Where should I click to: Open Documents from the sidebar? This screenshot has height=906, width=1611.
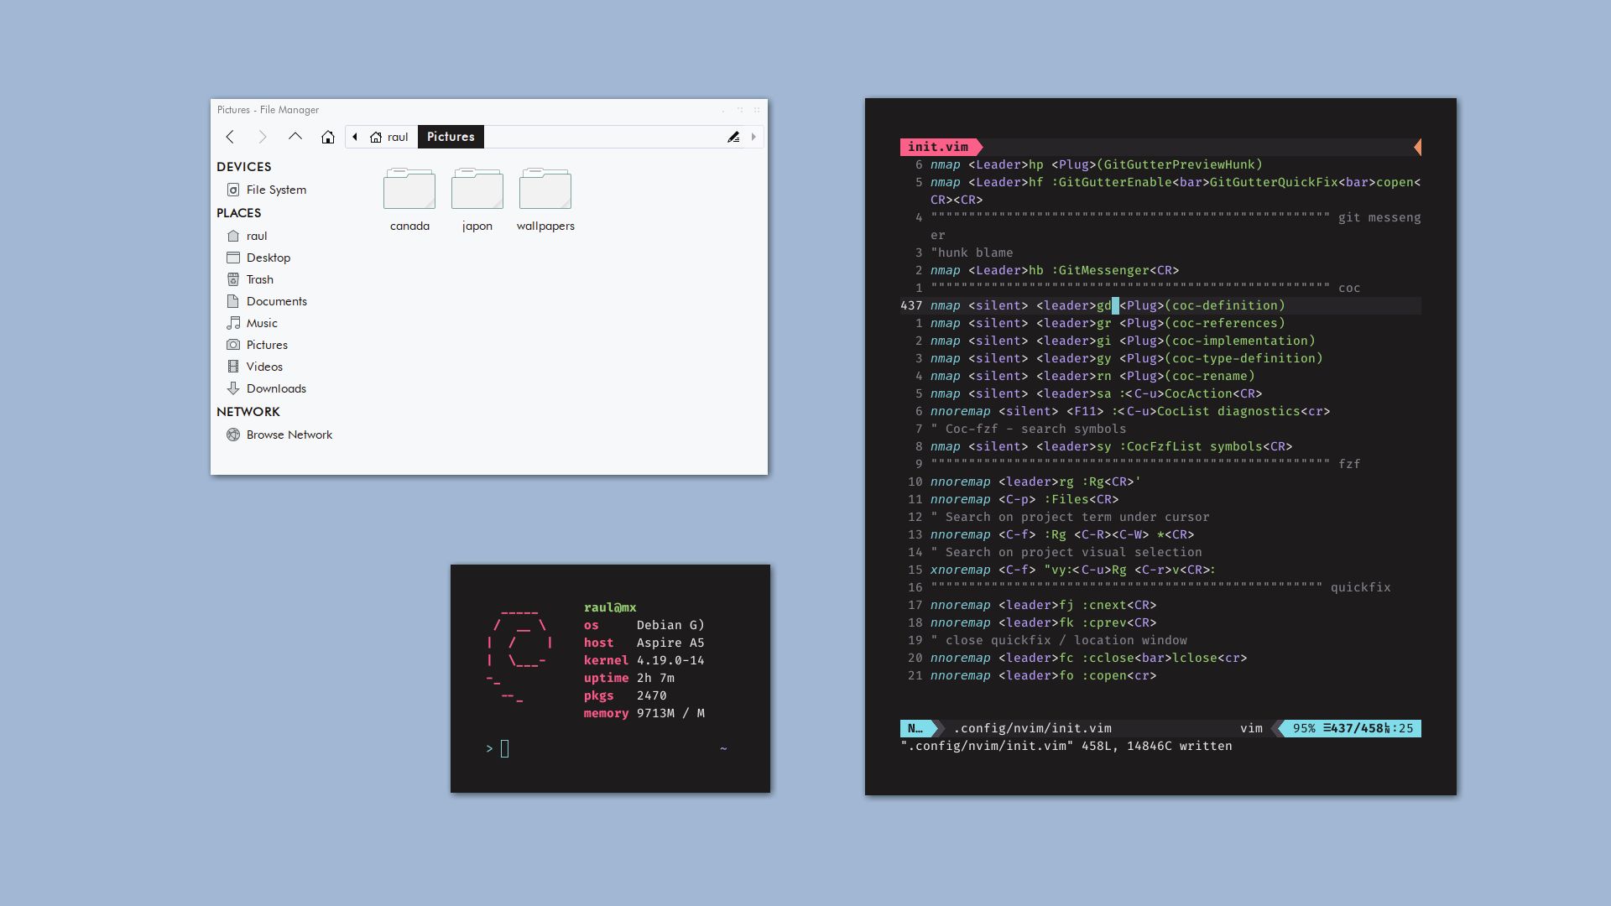pos(233,301)
